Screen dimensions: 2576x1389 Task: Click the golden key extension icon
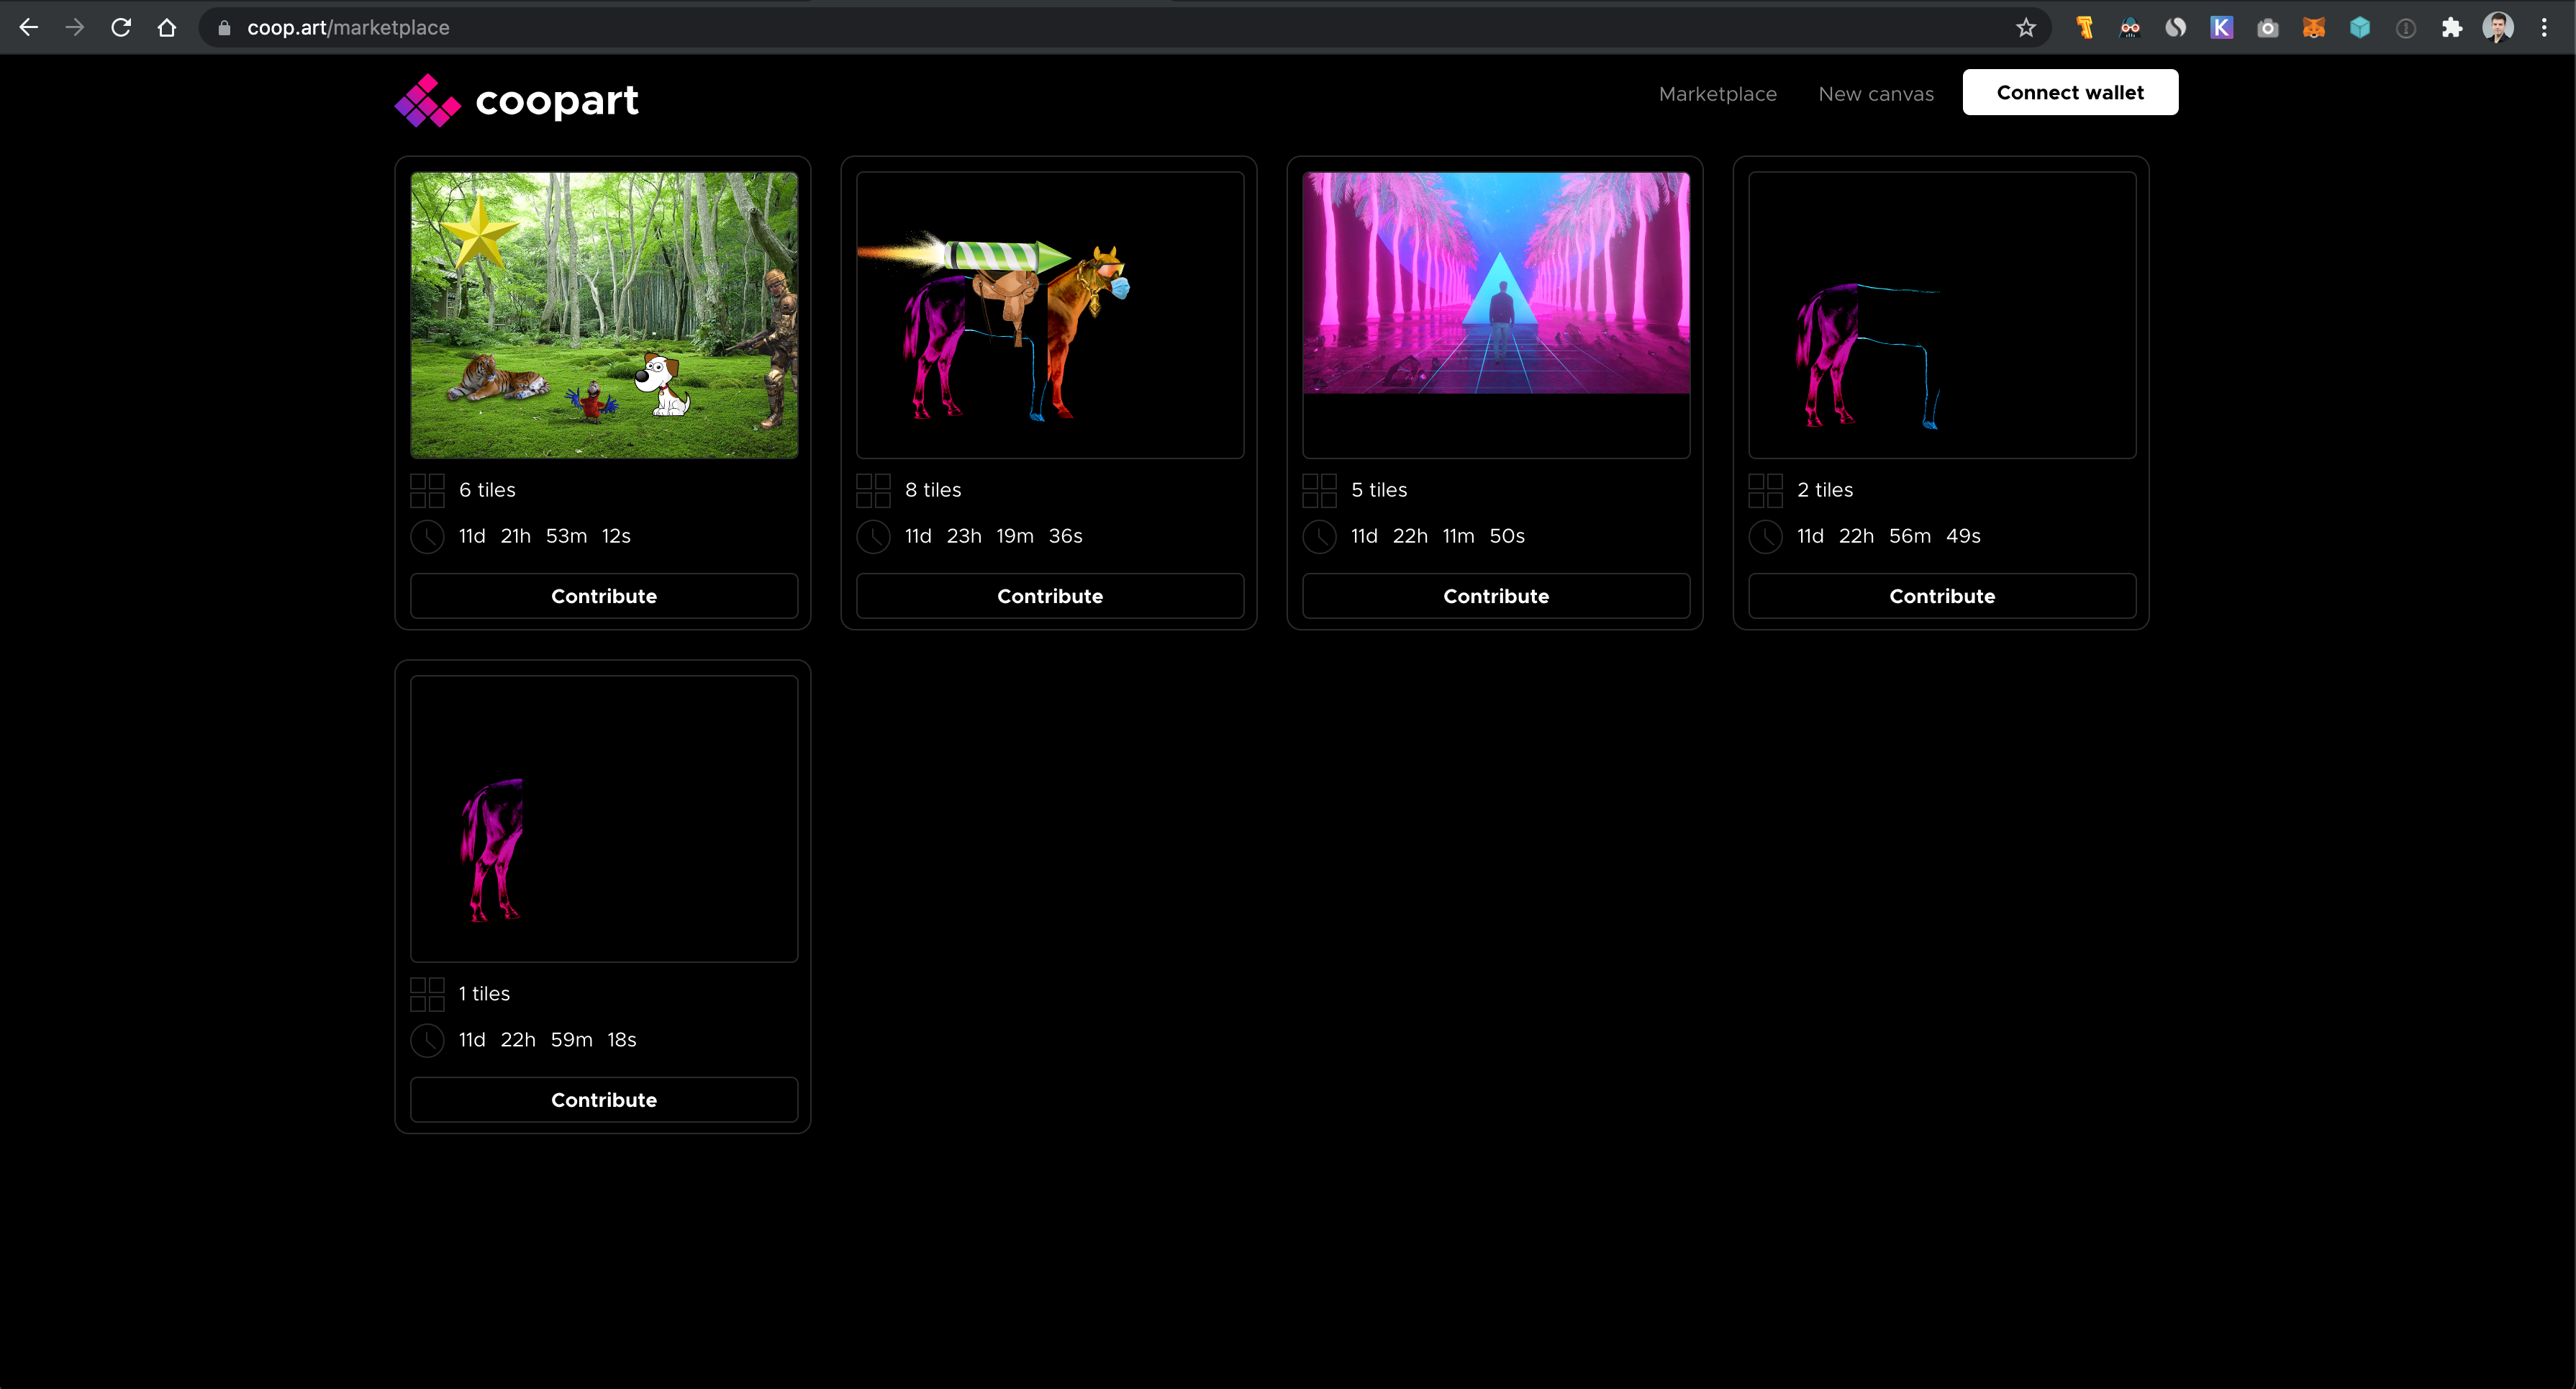[2084, 28]
